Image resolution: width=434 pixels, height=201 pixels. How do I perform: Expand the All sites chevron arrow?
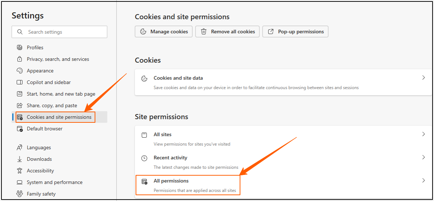423,134
